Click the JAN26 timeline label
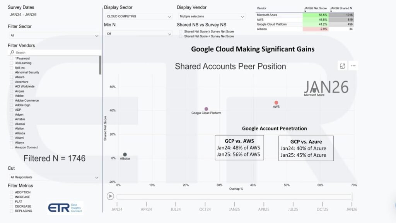Image resolution: width=396 pixels, height=223 pixels. pyautogui.click(x=351, y=209)
